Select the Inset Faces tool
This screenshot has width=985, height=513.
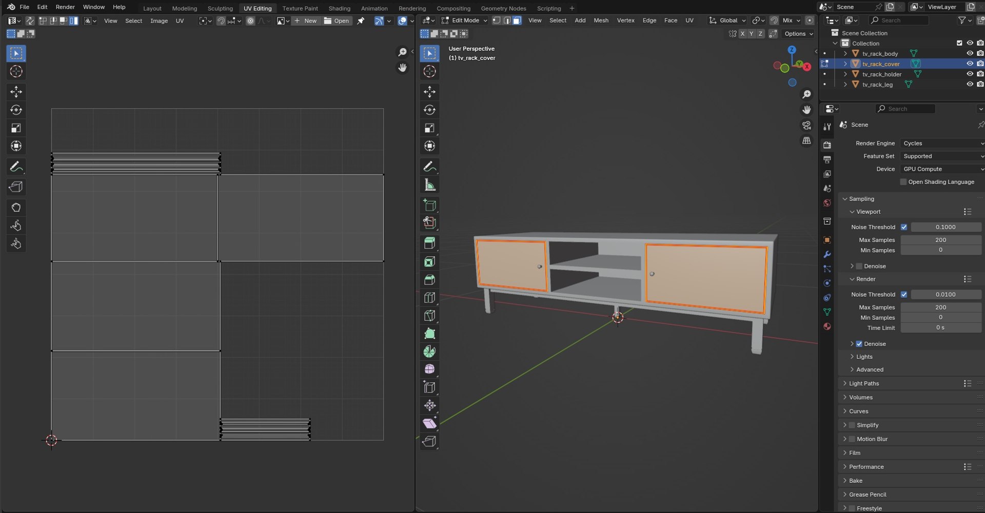click(429, 262)
